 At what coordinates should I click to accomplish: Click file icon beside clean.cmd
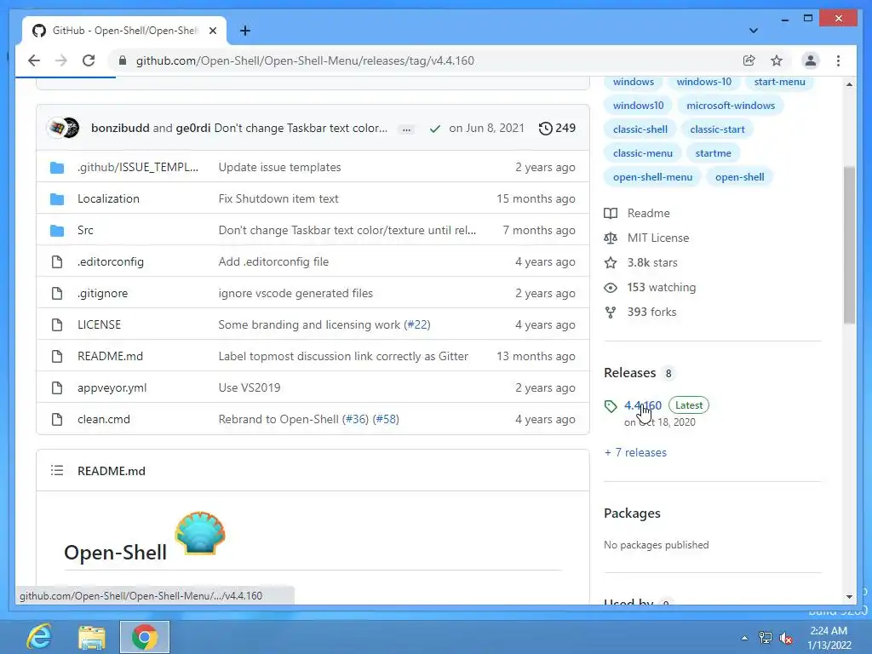tap(57, 419)
